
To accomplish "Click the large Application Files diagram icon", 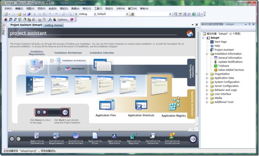I will [107, 105].
